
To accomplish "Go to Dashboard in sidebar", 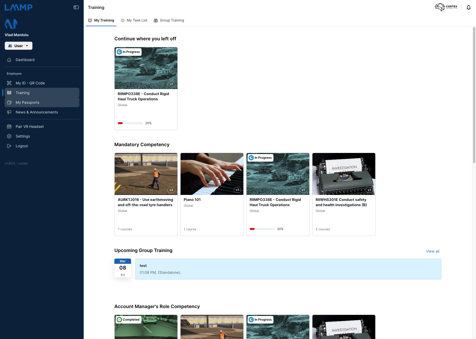I will (x=42, y=60).
